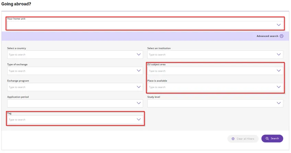The width and height of the screenshot is (291, 153).
Task: Expand the EU subject area chevron
Action: [279, 71]
